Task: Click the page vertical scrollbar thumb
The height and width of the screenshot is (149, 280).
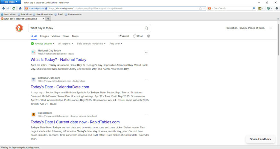Action: tap(278, 40)
